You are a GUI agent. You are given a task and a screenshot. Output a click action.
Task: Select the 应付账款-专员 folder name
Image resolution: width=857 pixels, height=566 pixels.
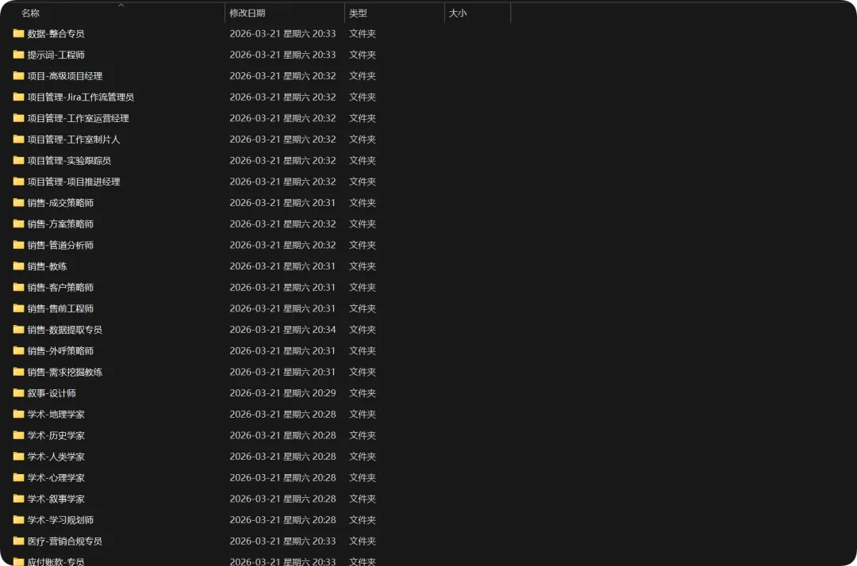tap(56, 561)
